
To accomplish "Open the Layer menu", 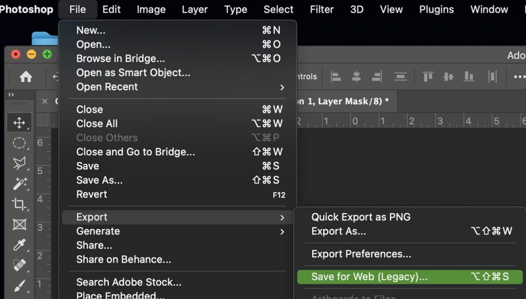I will pos(195,9).
